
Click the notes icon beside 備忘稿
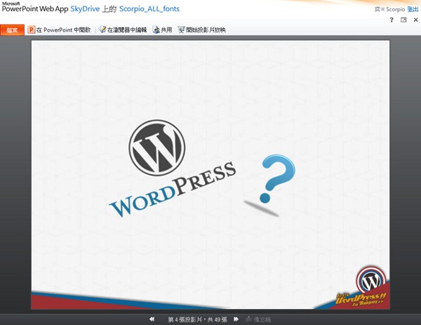(x=249, y=319)
